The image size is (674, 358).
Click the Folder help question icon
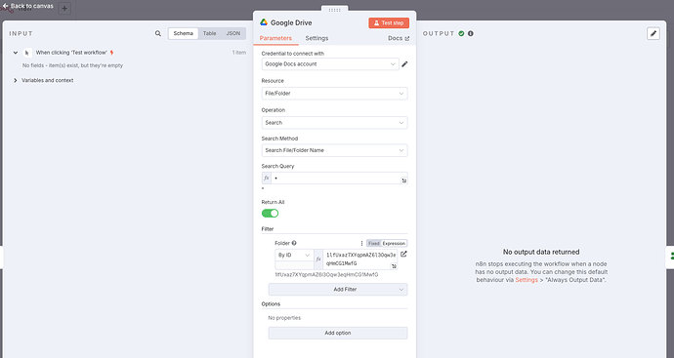click(x=294, y=243)
